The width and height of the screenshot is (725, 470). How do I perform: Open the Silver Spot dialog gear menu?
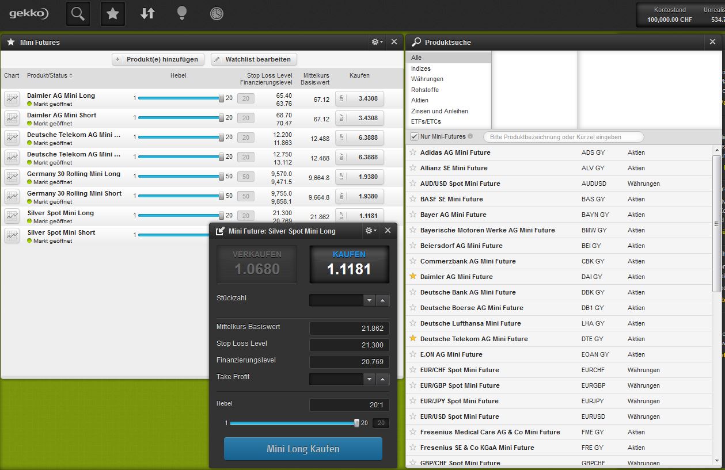coord(371,230)
